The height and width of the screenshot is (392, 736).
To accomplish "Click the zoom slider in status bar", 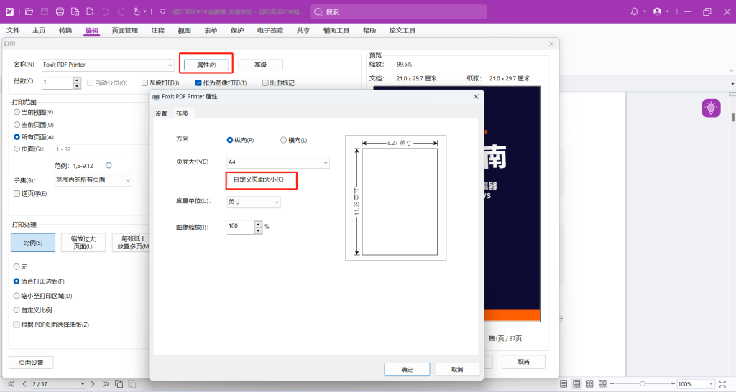I will [642, 384].
